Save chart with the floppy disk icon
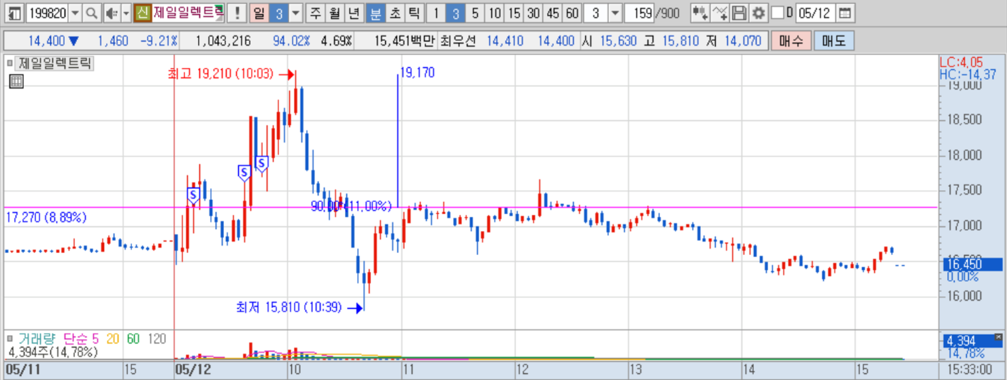1007x380 pixels. (740, 13)
